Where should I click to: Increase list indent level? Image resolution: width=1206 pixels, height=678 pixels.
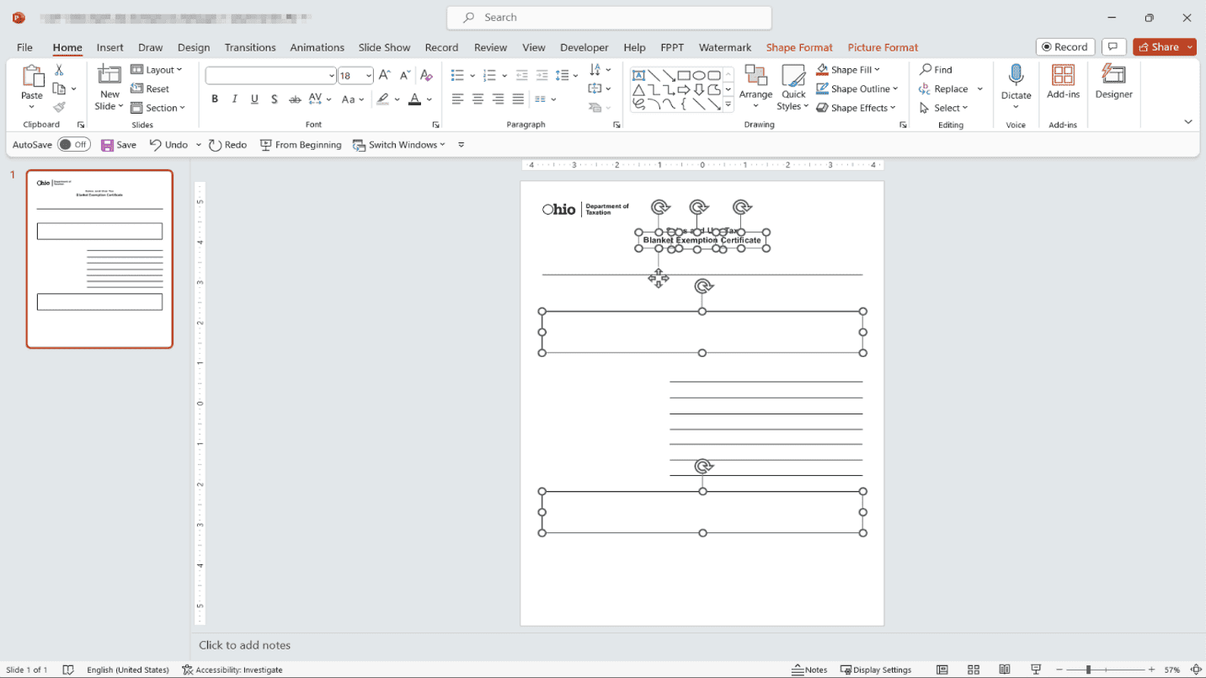pyautogui.click(x=542, y=75)
